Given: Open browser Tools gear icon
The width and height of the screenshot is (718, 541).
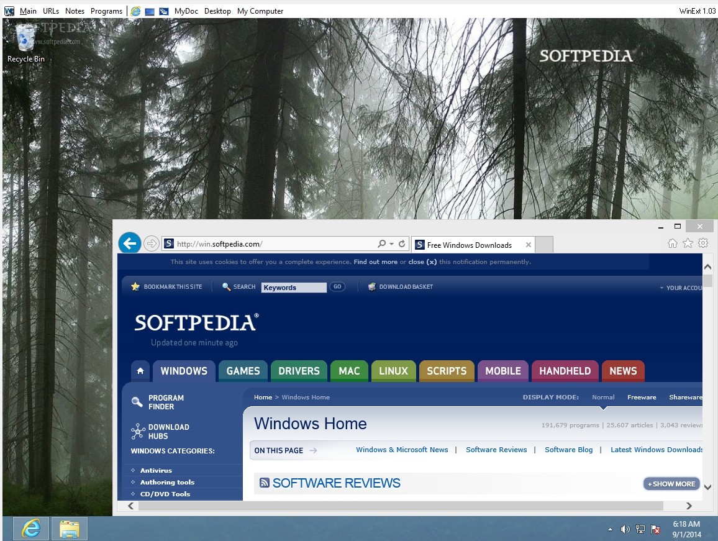Looking at the screenshot, I should [703, 243].
